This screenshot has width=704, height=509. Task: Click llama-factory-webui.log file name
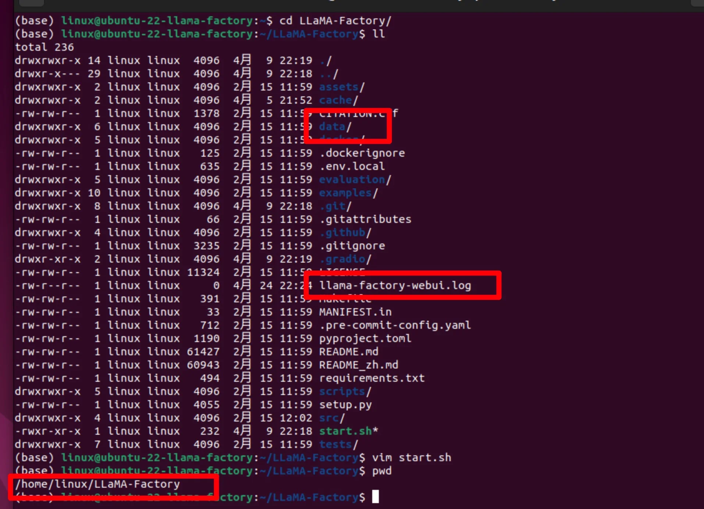395,285
